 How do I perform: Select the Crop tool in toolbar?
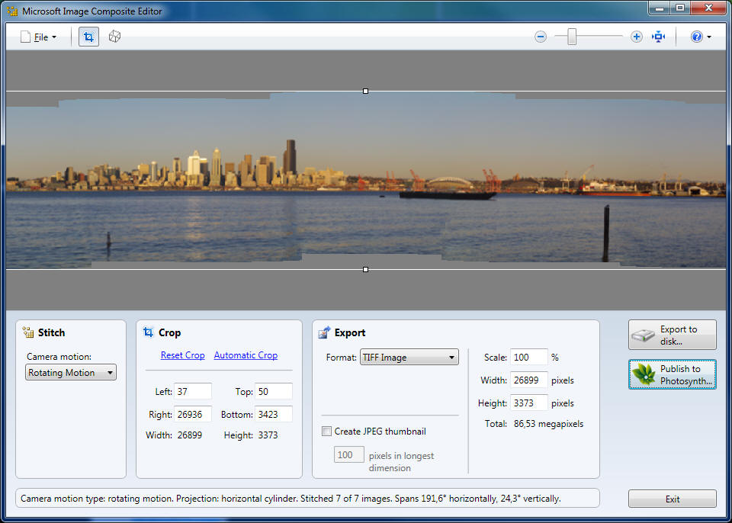click(x=89, y=37)
